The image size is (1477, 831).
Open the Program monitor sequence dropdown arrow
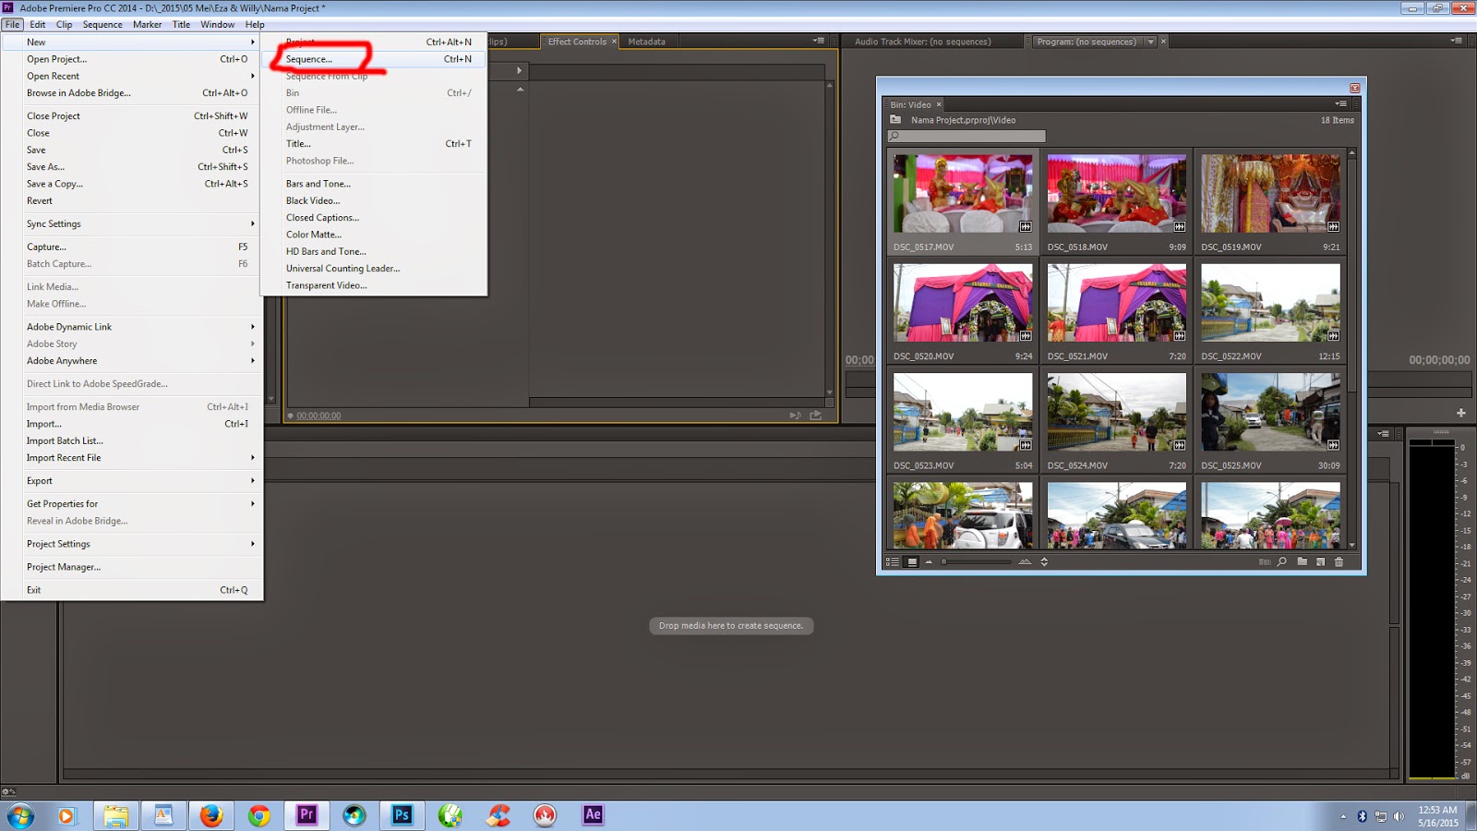coord(1150,42)
